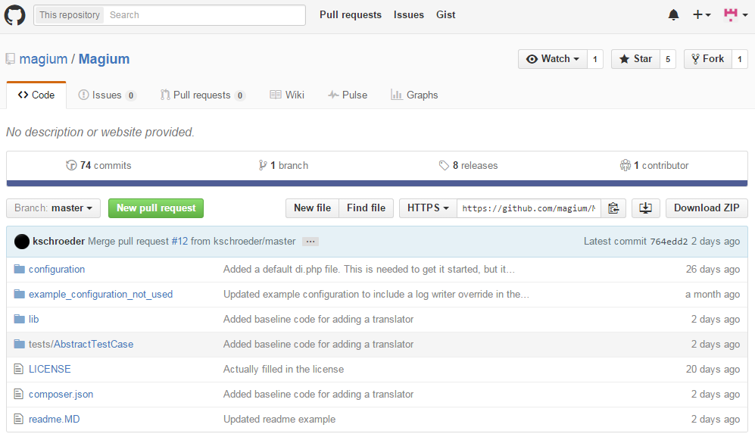Screen dimensions: 755x437
Task: Open the Wiki tab
Action: click(x=287, y=95)
